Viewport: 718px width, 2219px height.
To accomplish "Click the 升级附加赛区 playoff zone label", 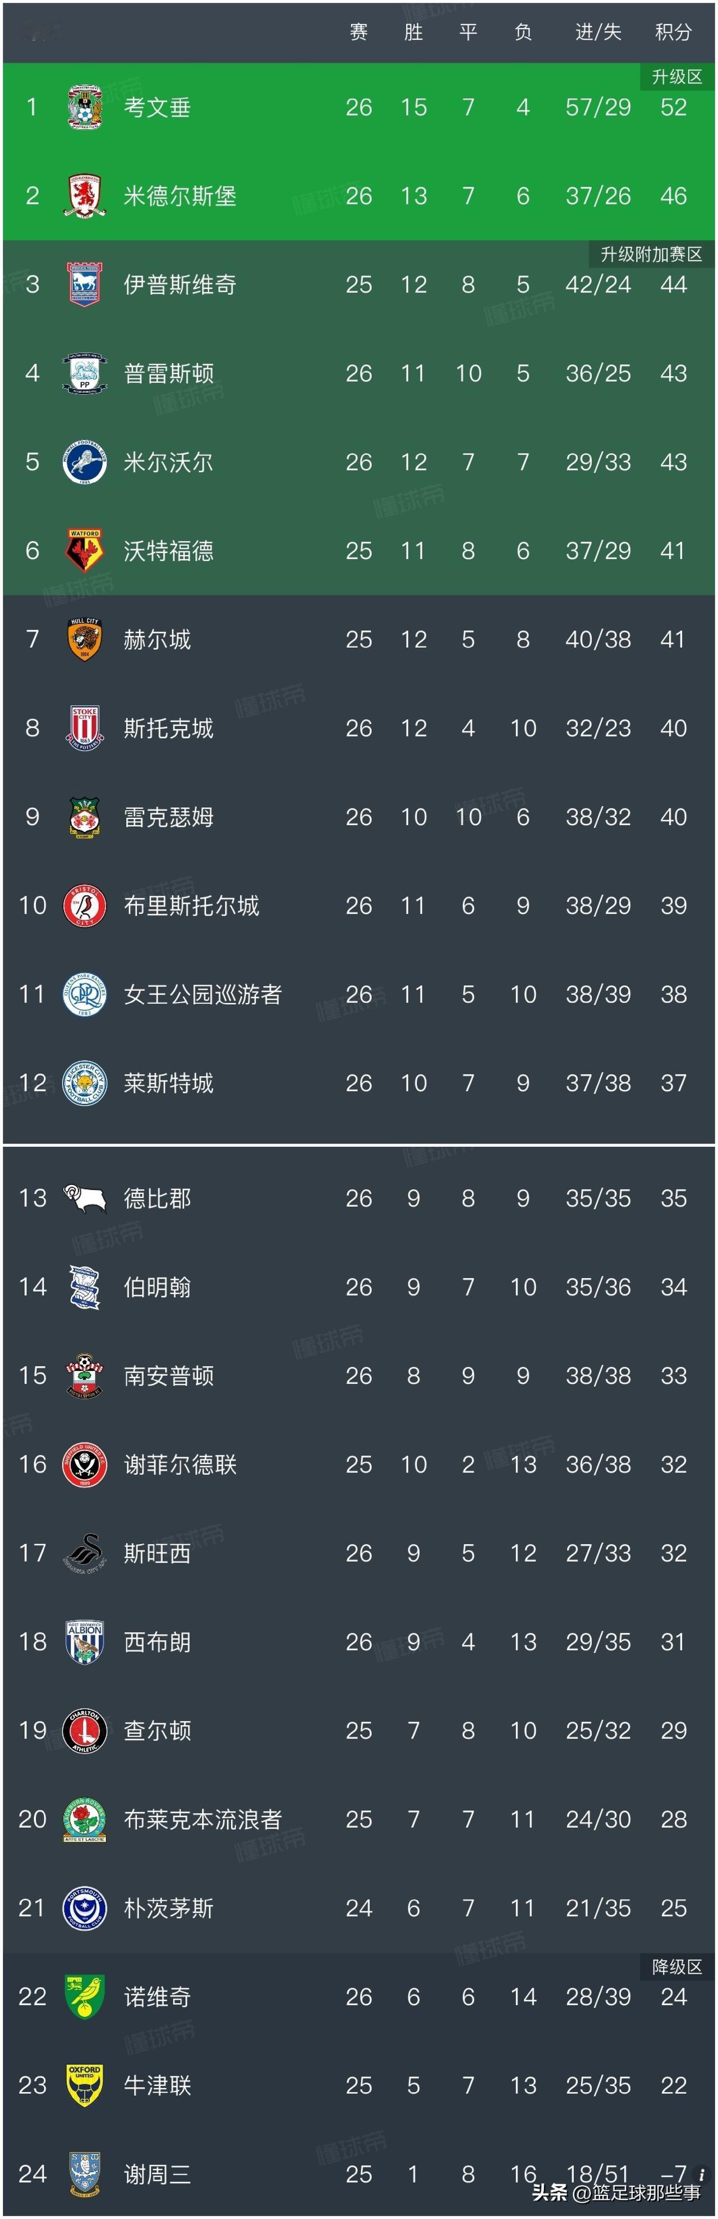I will click(651, 254).
